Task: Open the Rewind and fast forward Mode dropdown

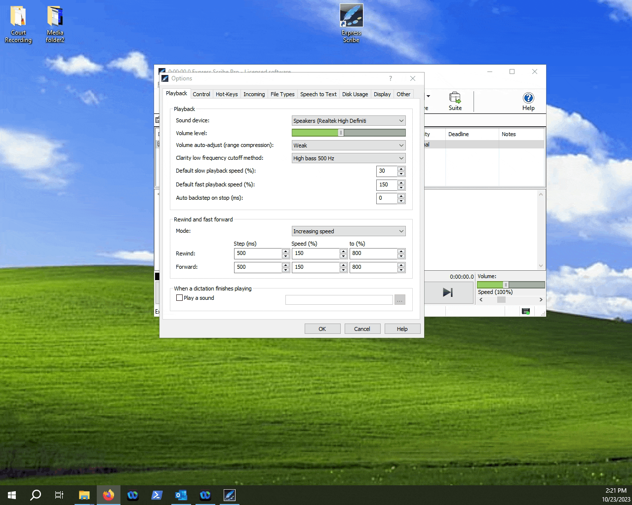Action: tap(349, 231)
